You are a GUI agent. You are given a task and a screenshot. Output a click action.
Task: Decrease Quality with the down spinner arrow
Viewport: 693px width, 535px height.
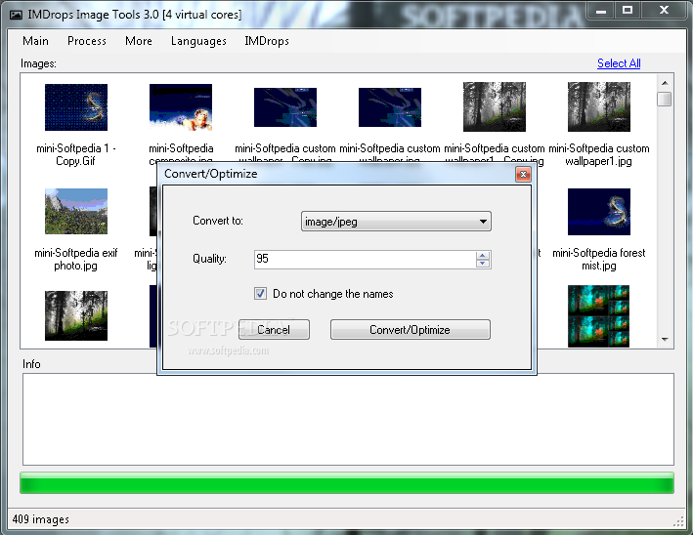(483, 264)
